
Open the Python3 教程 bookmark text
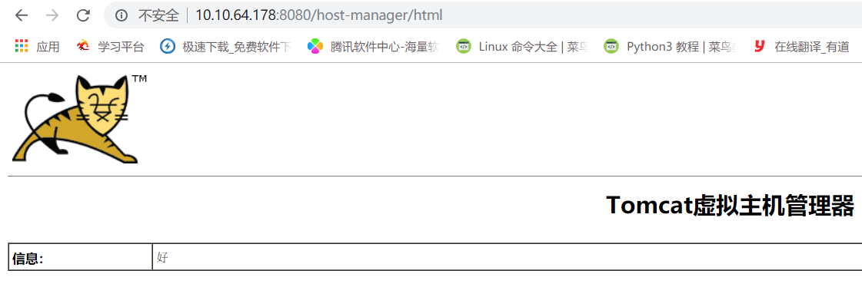coord(681,47)
